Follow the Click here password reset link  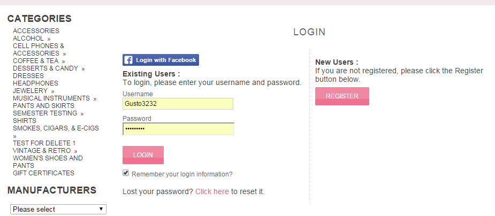[x=212, y=191]
